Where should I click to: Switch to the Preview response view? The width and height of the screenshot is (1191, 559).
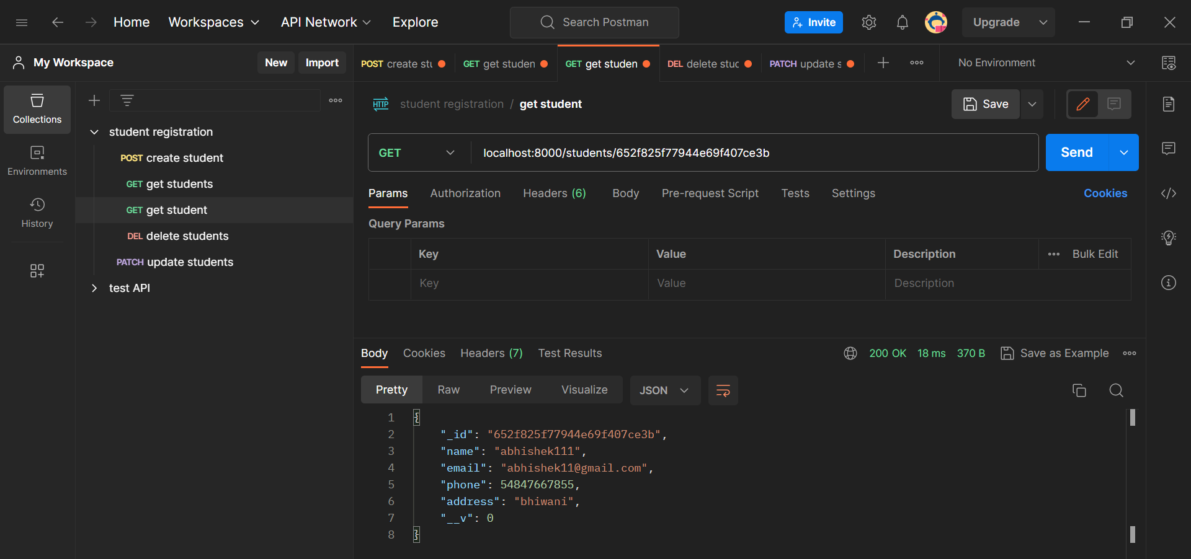[510, 389]
